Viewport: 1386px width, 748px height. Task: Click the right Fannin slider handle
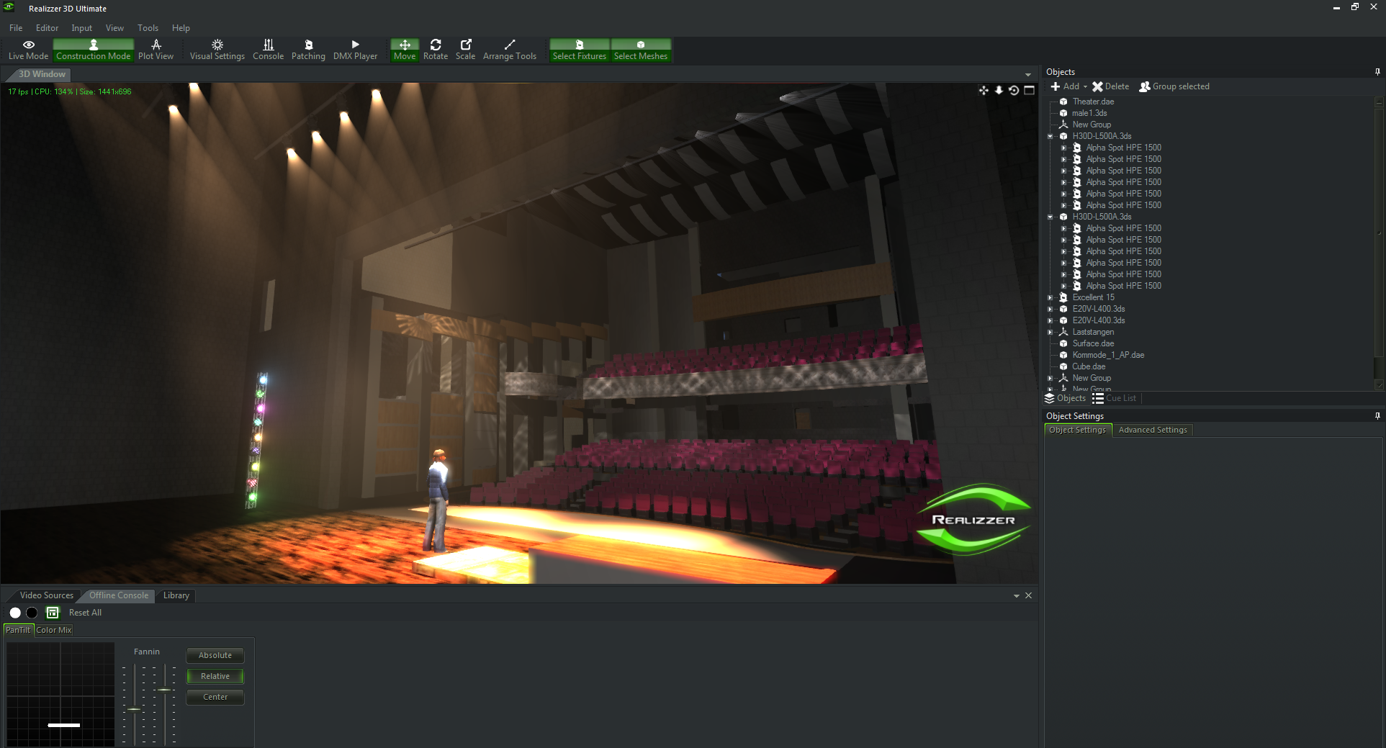pyautogui.click(x=165, y=690)
